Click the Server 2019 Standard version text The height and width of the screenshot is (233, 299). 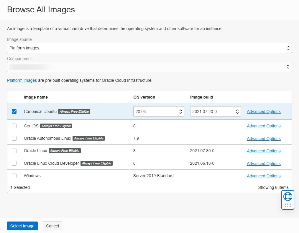153,176
